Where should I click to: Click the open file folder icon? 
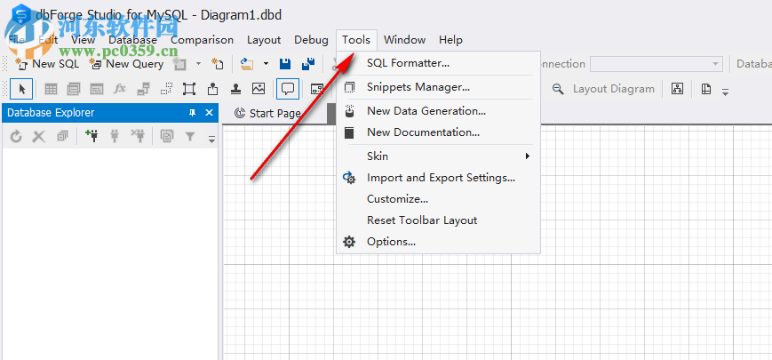[247, 63]
